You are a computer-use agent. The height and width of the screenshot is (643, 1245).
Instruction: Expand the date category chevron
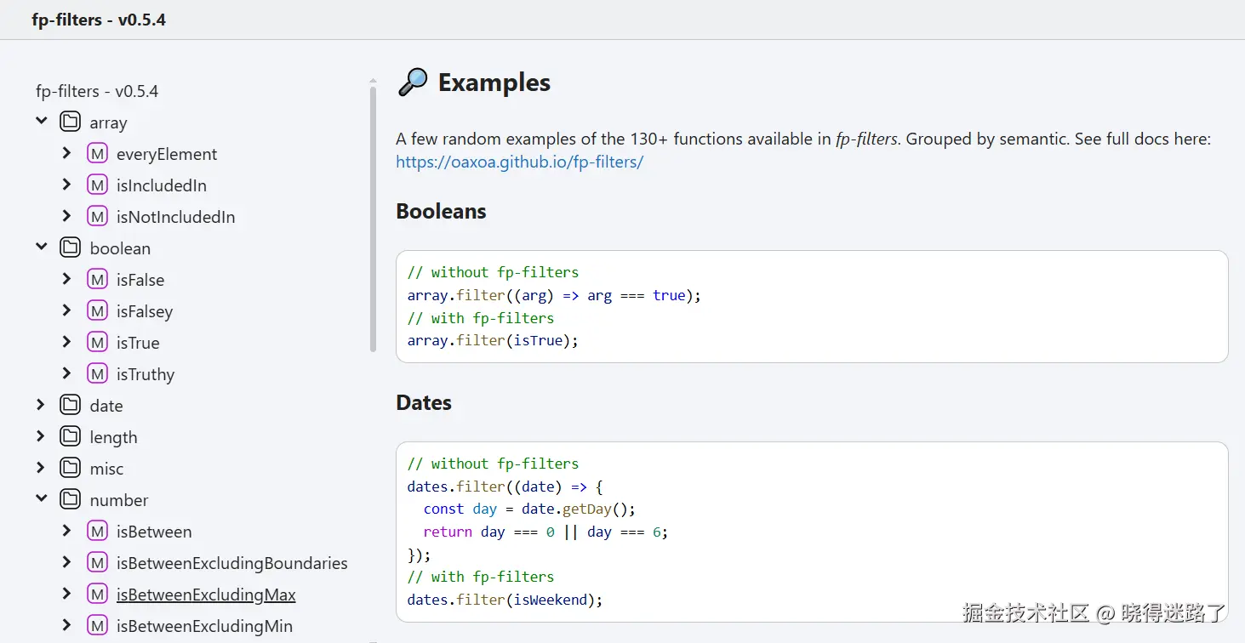[x=41, y=406]
